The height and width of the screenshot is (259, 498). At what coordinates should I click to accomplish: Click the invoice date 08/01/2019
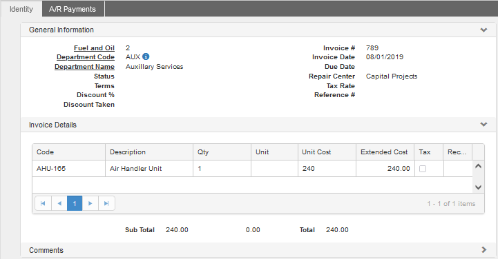click(385, 57)
